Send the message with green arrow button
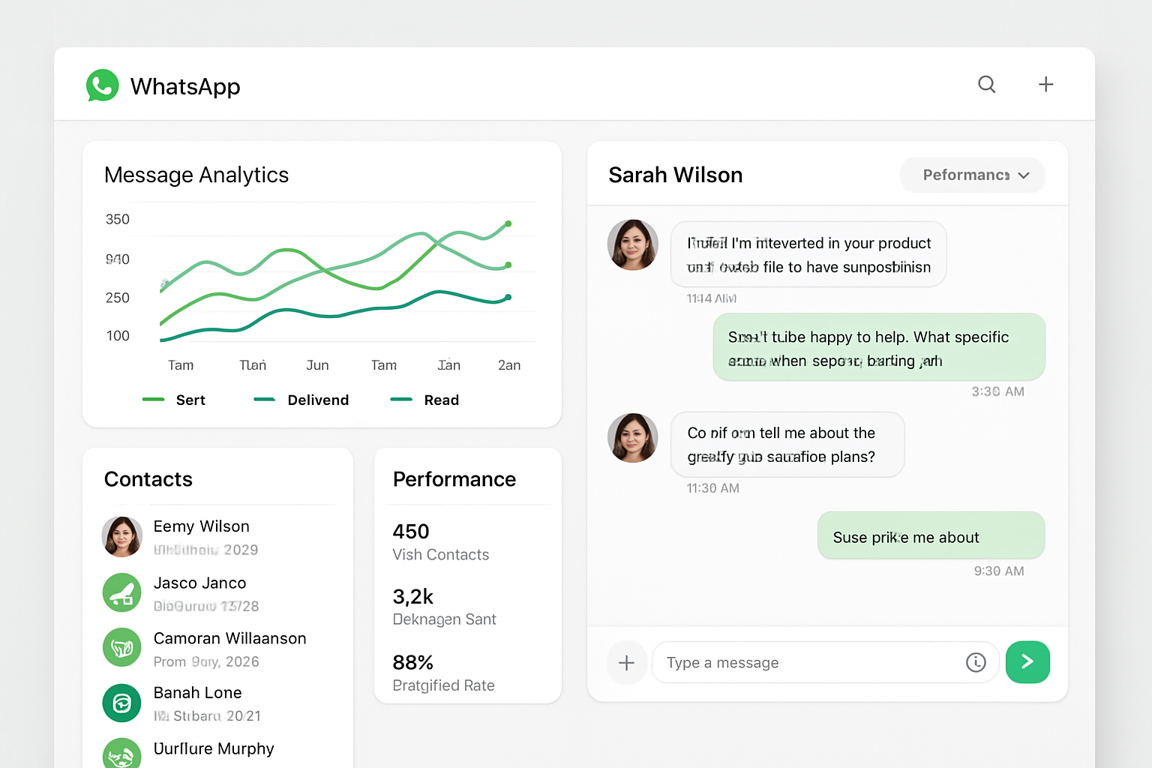 point(1027,662)
